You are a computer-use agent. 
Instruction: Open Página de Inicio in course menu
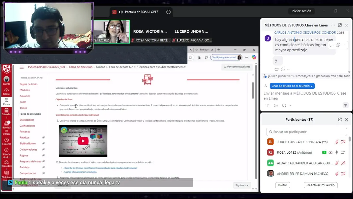pyautogui.click(x=28, y=84)
